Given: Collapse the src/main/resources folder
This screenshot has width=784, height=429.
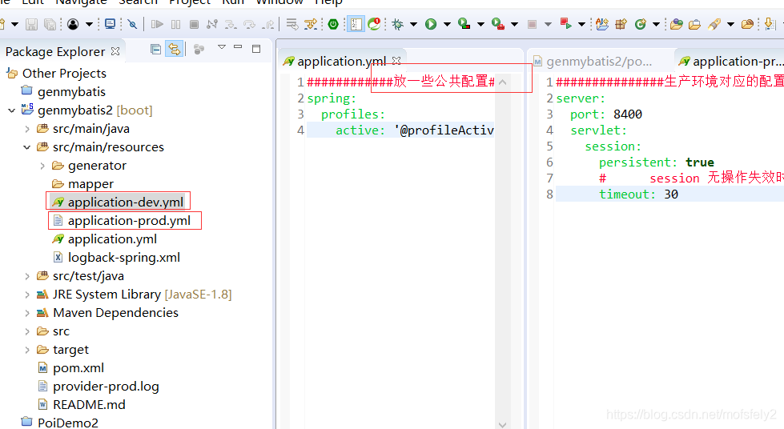Looking at the screenshot, I should (27, 147).
